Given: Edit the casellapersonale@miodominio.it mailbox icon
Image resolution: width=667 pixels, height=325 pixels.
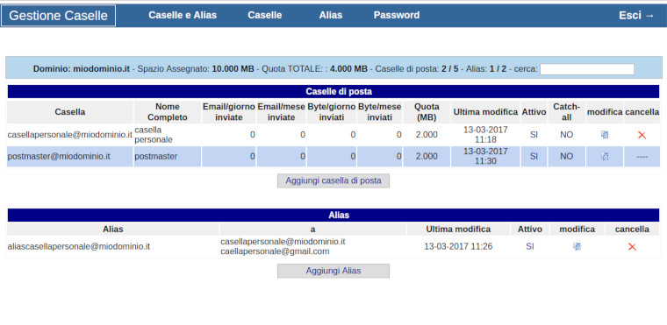Looking at the screenshot, I should click(605, 135).
